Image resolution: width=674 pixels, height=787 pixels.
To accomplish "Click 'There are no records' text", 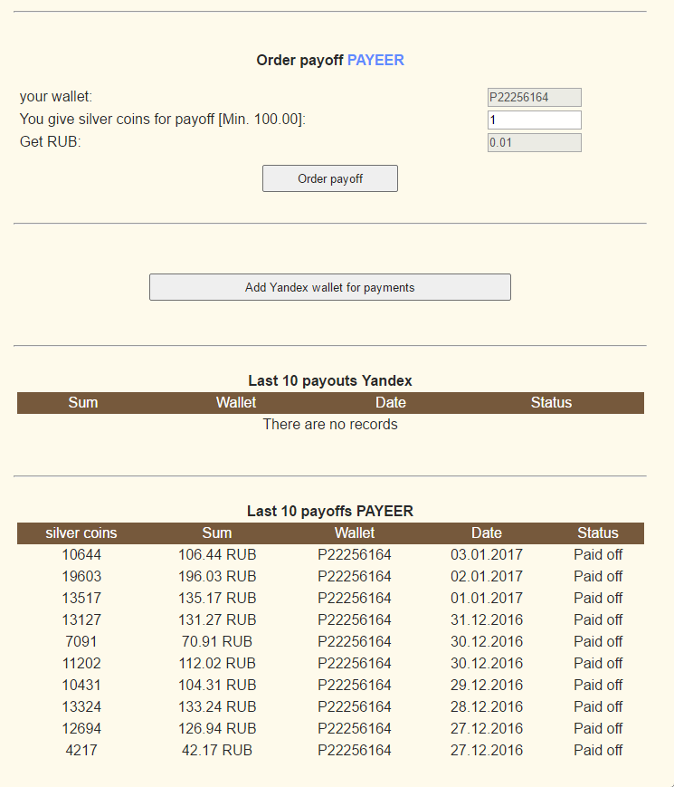I will click(x=330, y=424).
